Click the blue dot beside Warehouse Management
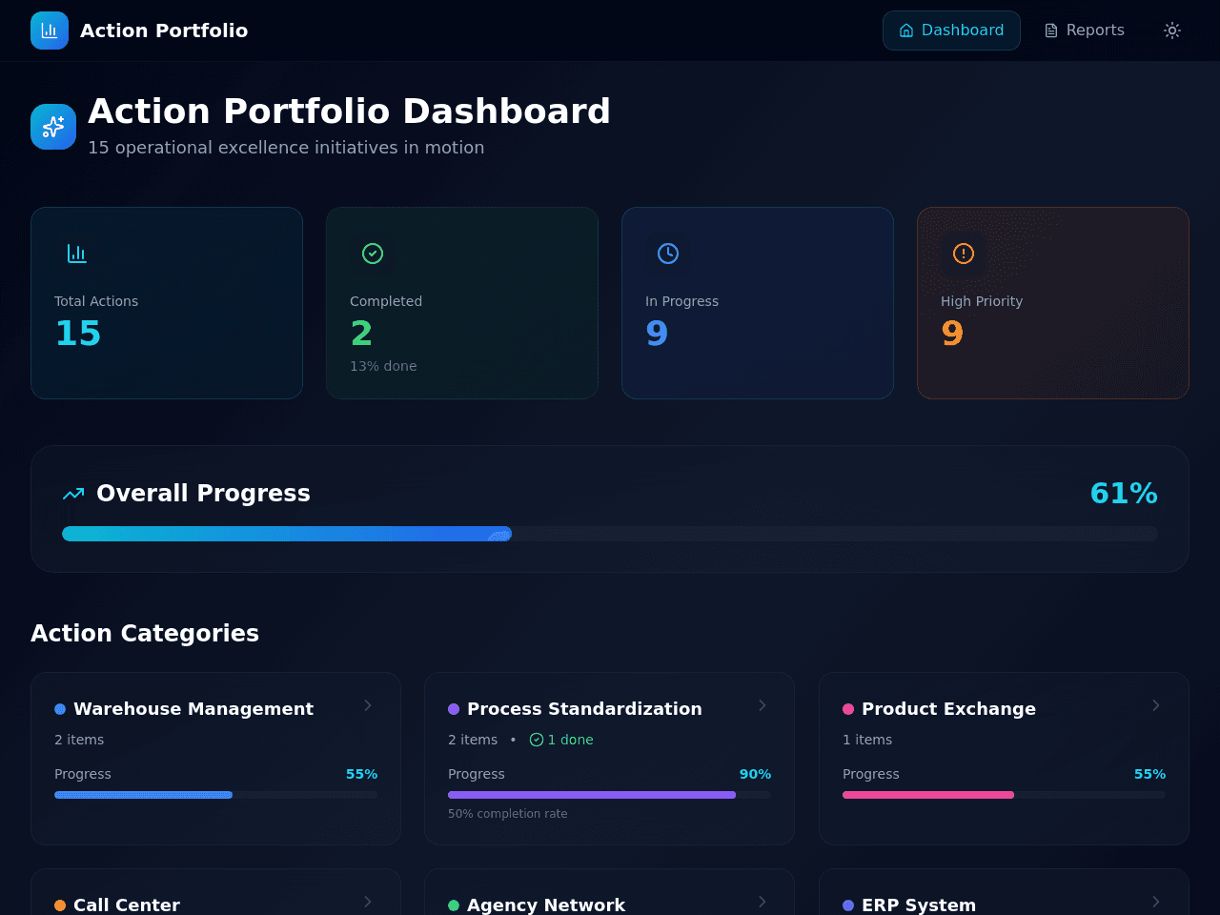 point(60,709)
